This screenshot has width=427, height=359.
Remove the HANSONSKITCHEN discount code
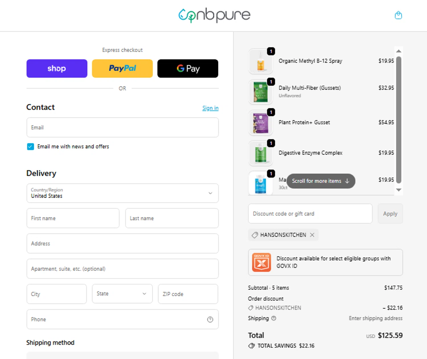click(x=312, y=235)
